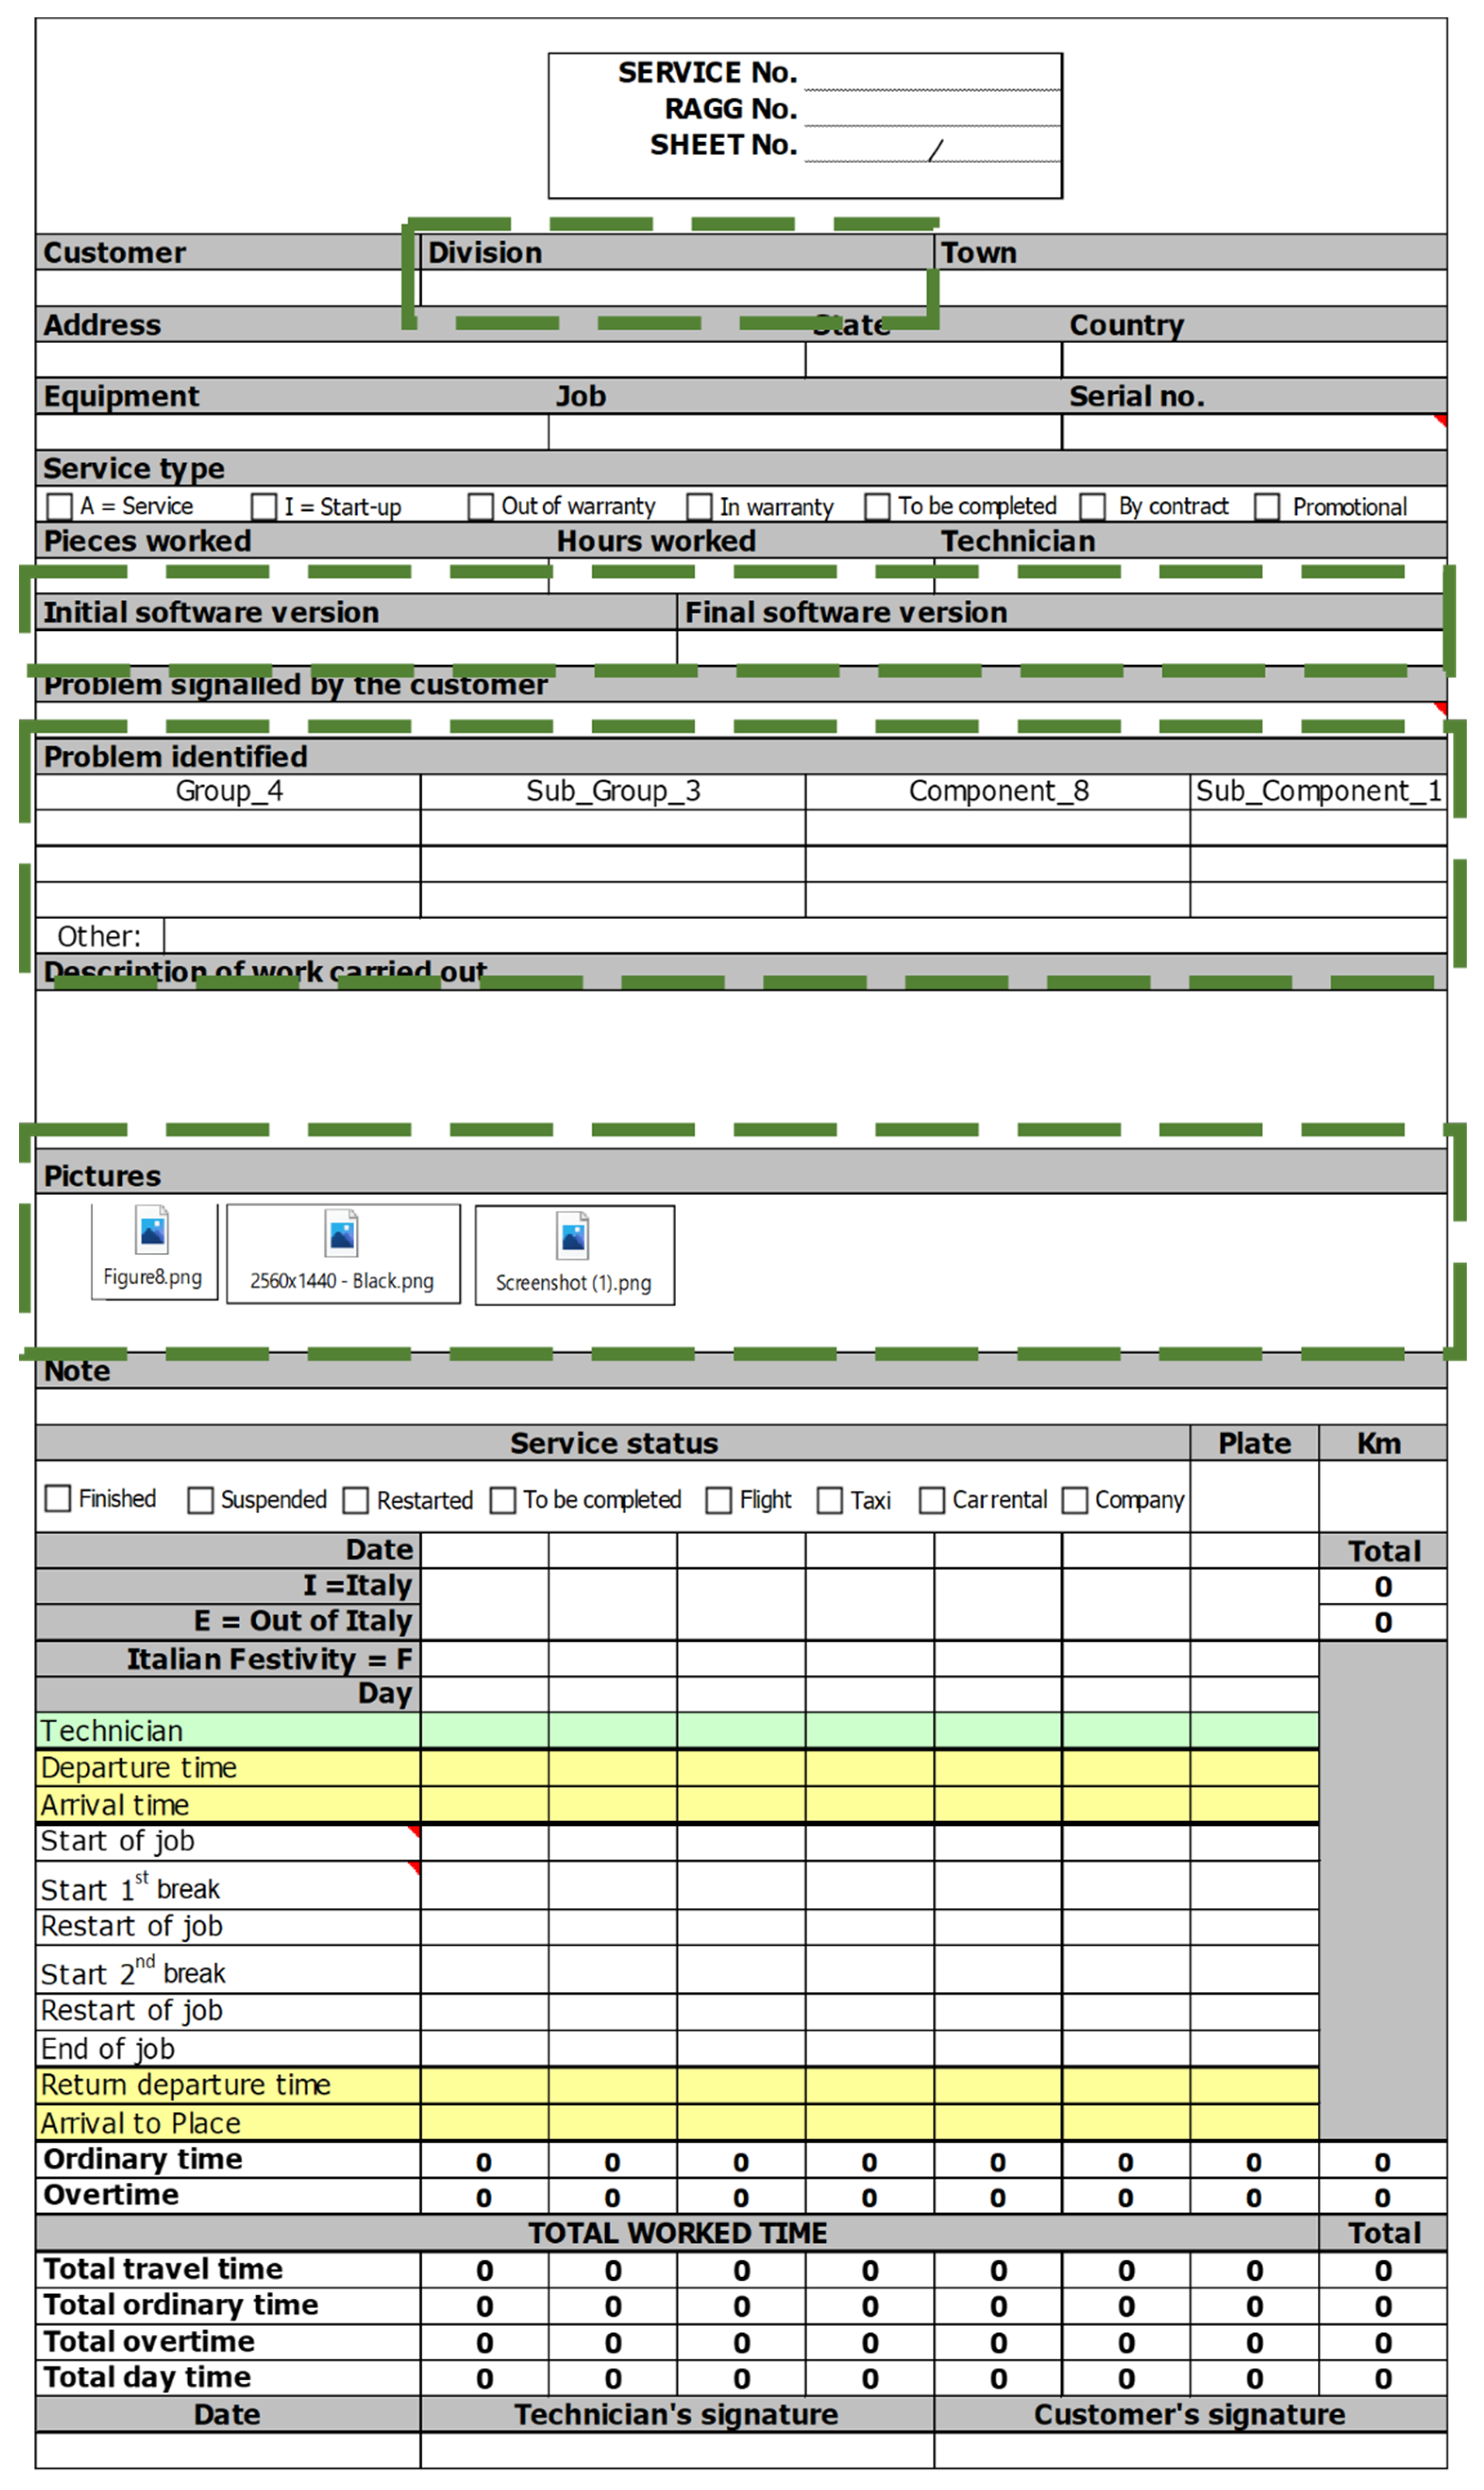The image size is (1484, 2490).
Task: Tick the I = Start-up checkbox
Action: tap(264, 507)
